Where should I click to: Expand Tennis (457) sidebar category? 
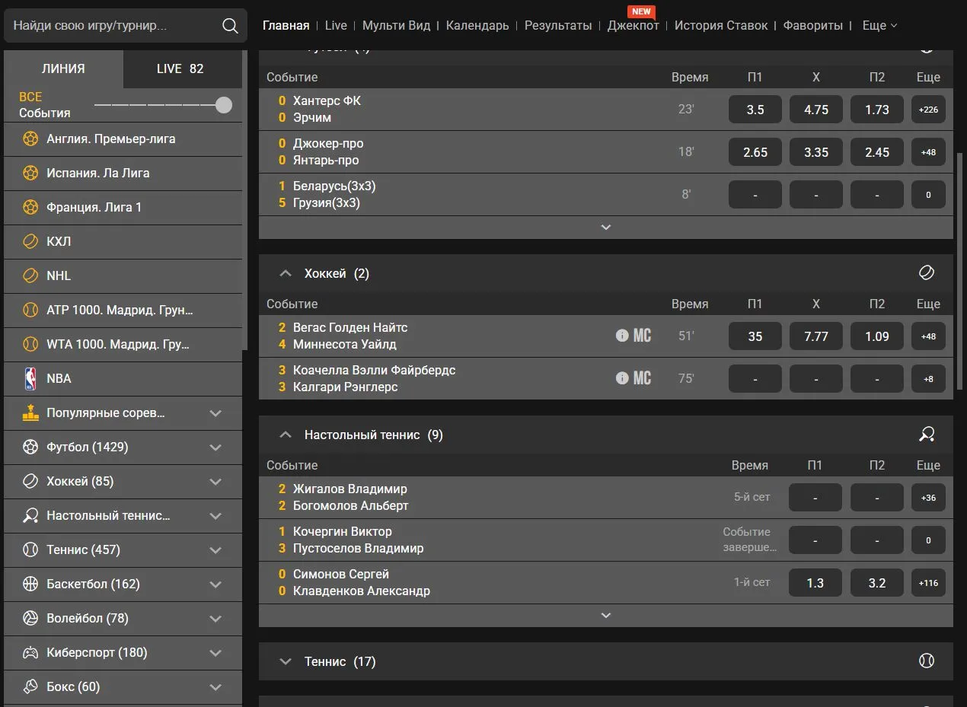215,550
